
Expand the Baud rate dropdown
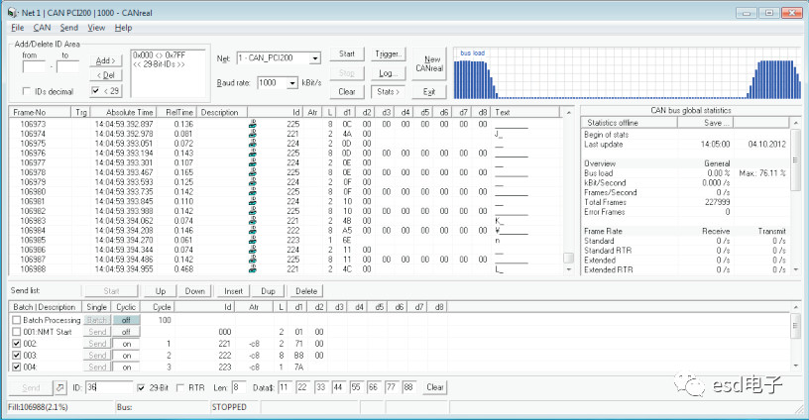click(291, 83)
